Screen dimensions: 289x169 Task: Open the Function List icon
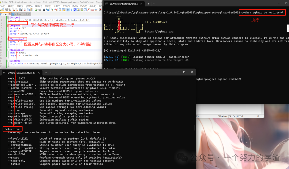[89, 10]
